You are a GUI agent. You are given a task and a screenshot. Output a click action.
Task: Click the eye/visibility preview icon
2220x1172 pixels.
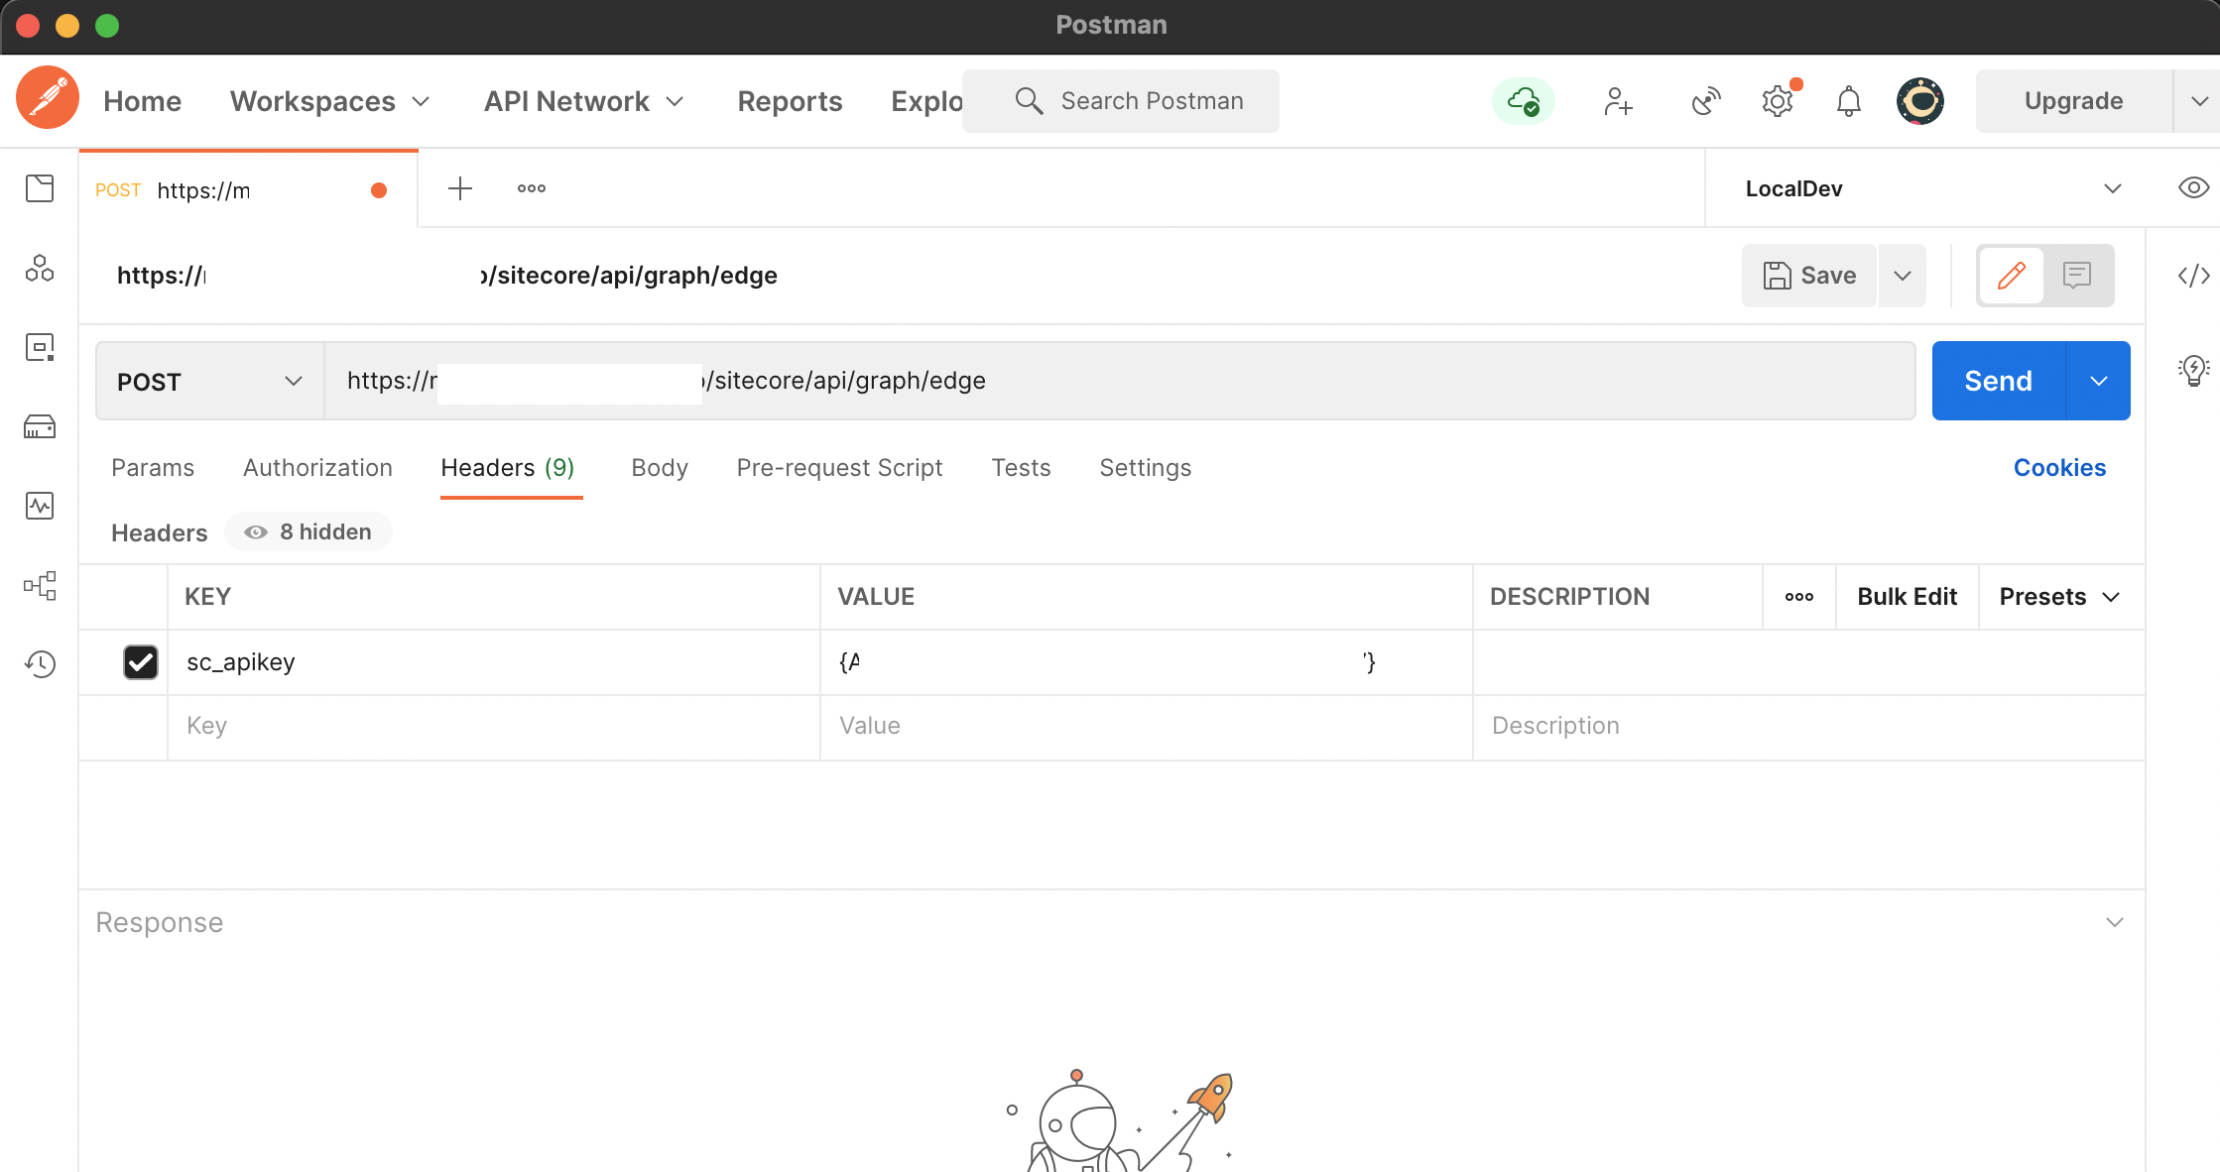(2193, 187)
